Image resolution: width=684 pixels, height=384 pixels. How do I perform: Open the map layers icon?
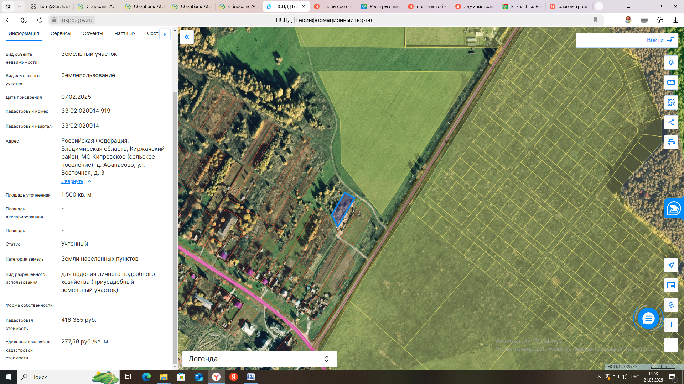pyautogui.click(x=671, y=63)
